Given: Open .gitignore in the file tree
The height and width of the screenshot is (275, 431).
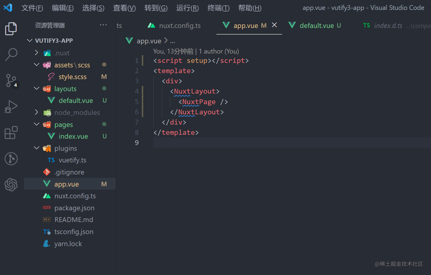Looking at the screenshot, I should click(70, 172).
